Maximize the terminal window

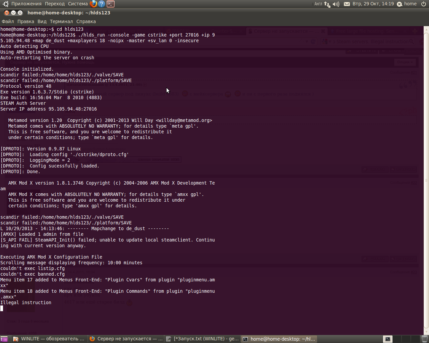pos(20,13)
